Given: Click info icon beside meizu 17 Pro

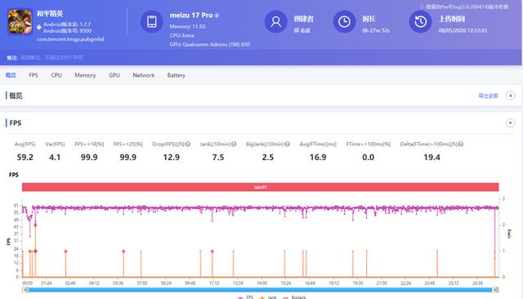Looking at the screenshot, I should pyautogui.click(x=217, y=16).
